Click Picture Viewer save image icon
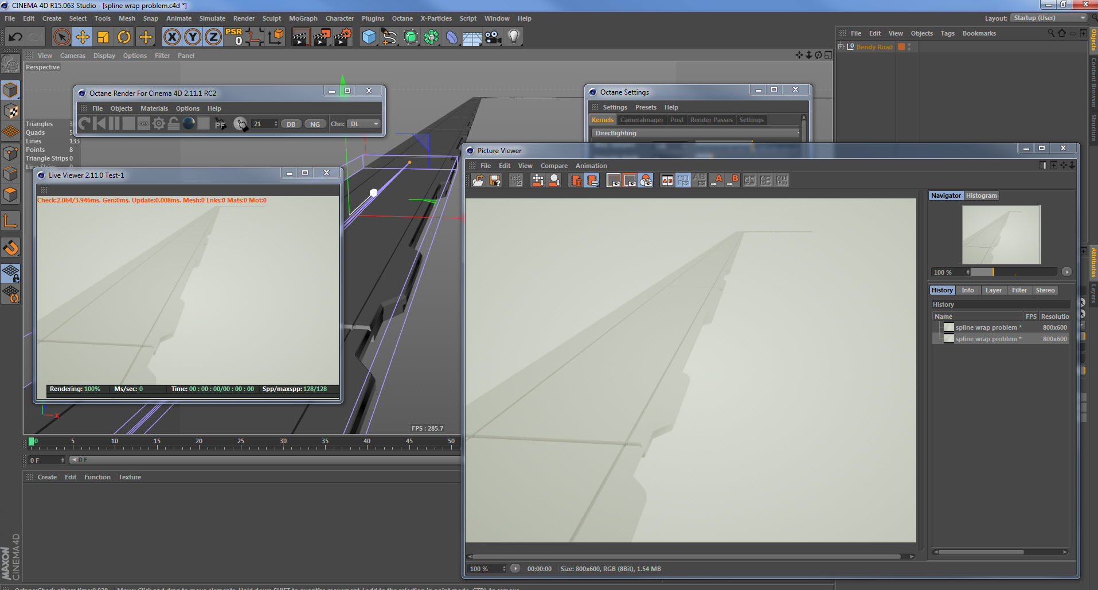The width and height of the screenshot is (1098, 590). point(495,181)
